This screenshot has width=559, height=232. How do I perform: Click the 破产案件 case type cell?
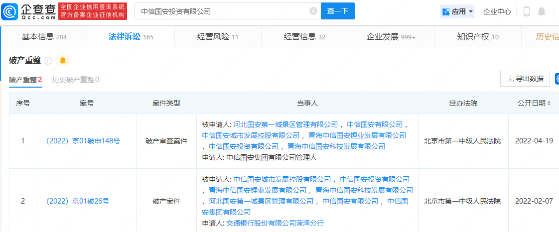pyautogui.click(x=166, y=201)
